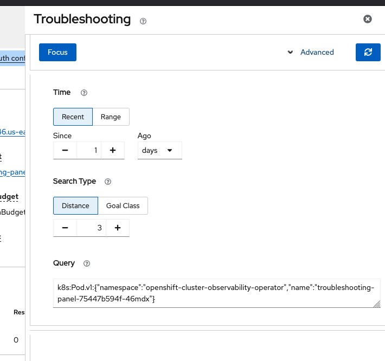
Task: Show help for Time setting
Action: coord(84,93)
